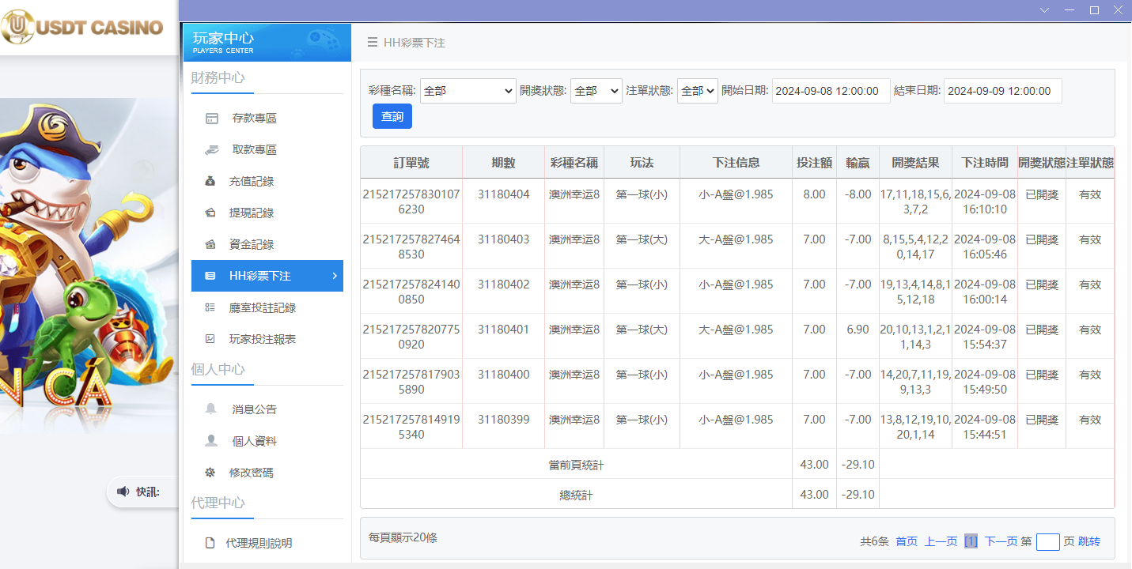Click the 查詢 search button

tap(392, 115)
